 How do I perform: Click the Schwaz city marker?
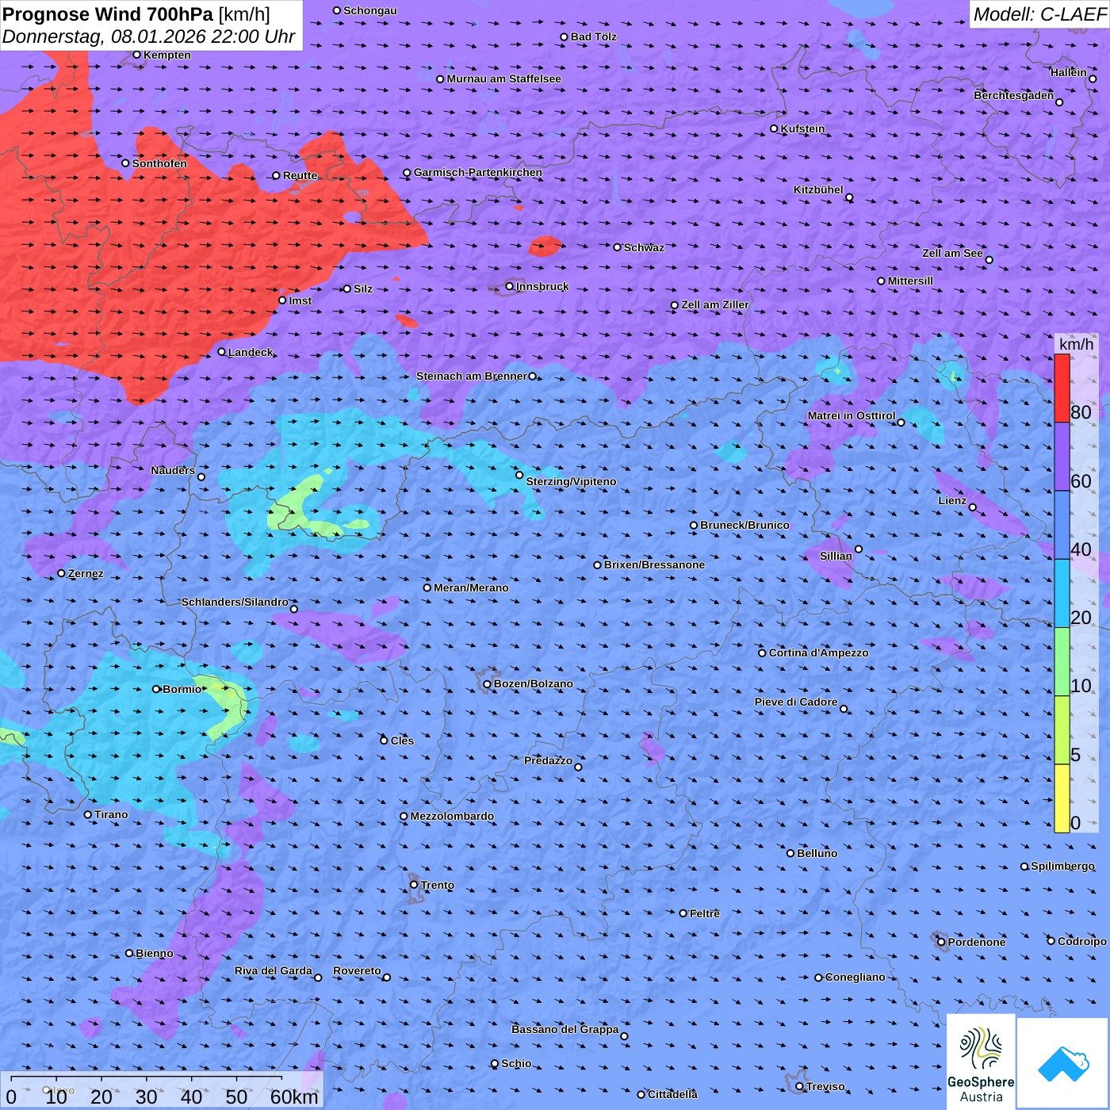(618, 247)
